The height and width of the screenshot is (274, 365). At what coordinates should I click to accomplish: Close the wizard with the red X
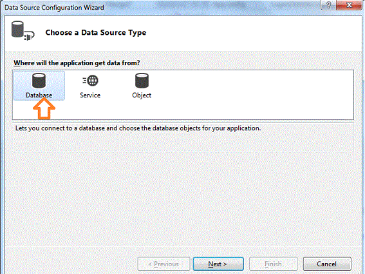(x=350, y=5)
